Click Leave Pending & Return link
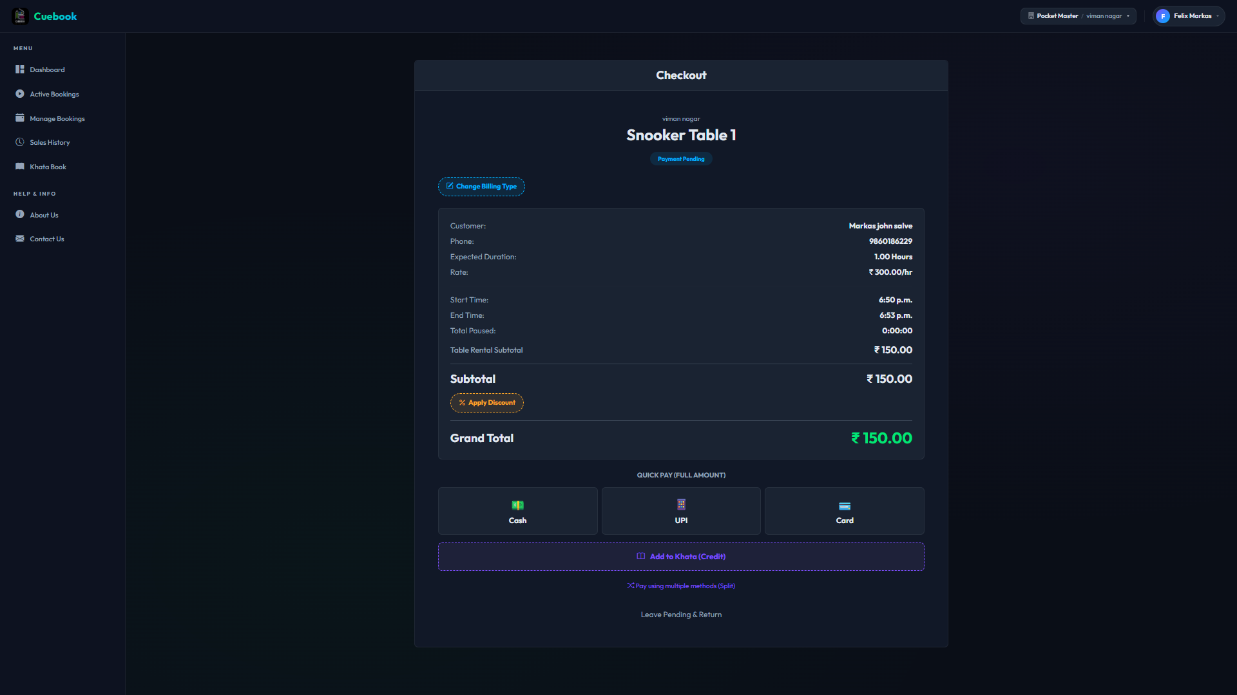1237x695 pixels. pos(681,615)
